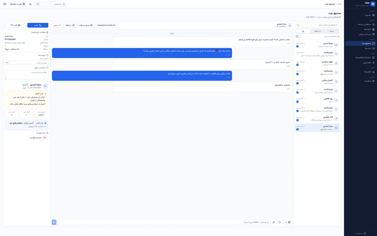Focus the reply message input
Image resolution: width=377 pixels, height=236 pixels.
tap(164, 222)
